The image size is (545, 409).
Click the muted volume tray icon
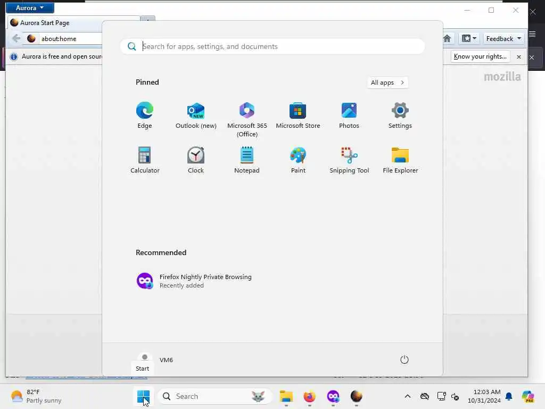455,396
